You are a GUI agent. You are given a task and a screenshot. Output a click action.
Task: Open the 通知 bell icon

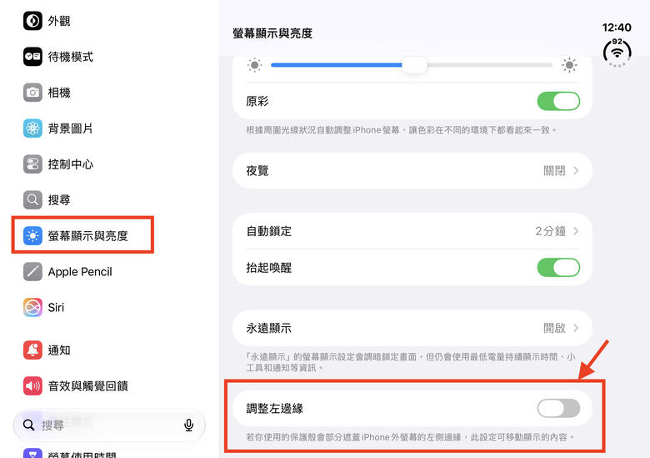[32, 350]
